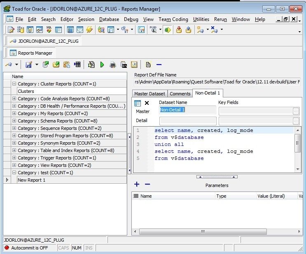Collapse Category : Cluster Reports node
This screenshot has height=254, width=306.
point(14,84)
